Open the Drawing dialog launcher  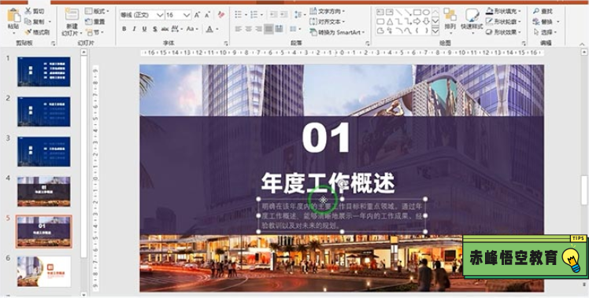click(x=524, y=43)
